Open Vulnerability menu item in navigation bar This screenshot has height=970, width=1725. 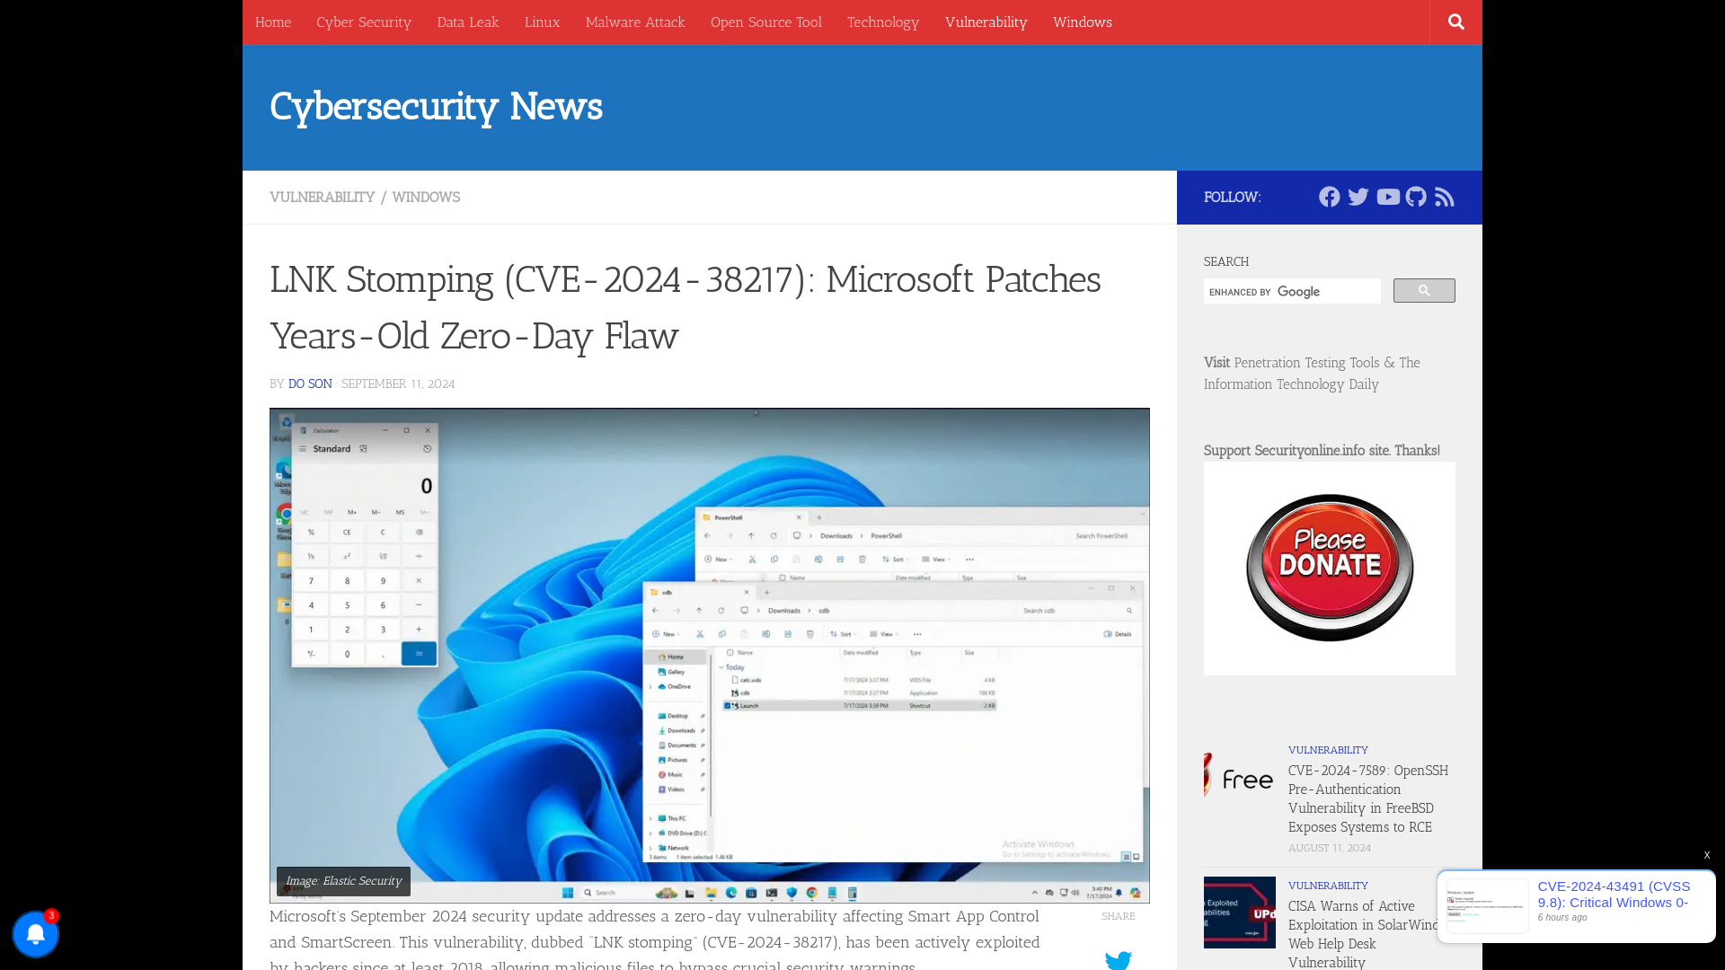pyautogui.click(x=986, y=22)
